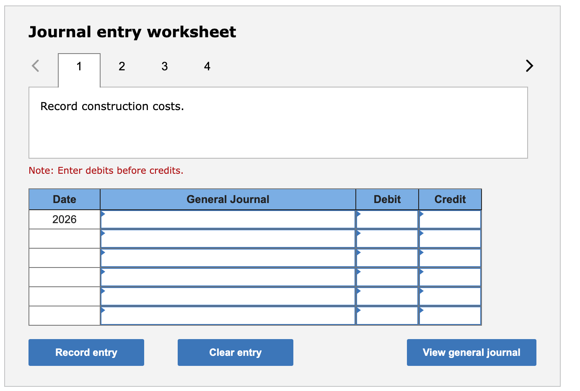Open View general journal
Screen dimensions: 580x391
click(471, 352)
